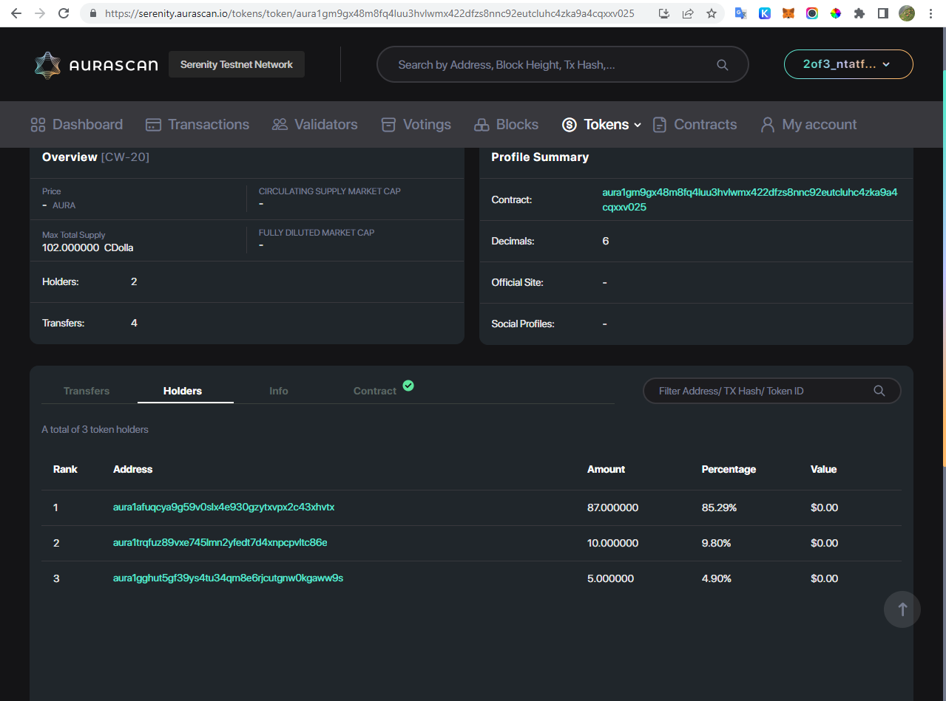Click the install app icon in address bar
This screenshot has width=946, height=701.
tap(664, 13)
